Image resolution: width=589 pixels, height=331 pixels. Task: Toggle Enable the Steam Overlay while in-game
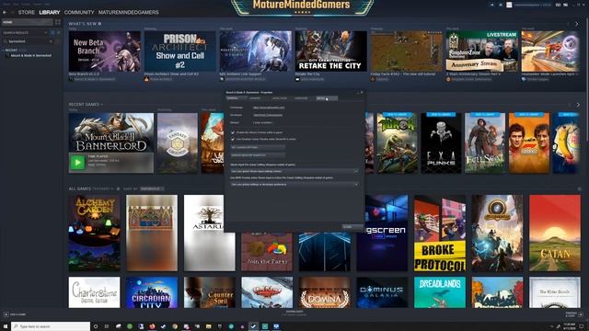233,132
